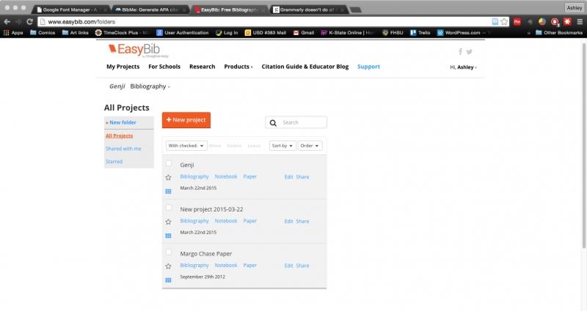Expand the Sort by dropdown

(x=282, y=146)
